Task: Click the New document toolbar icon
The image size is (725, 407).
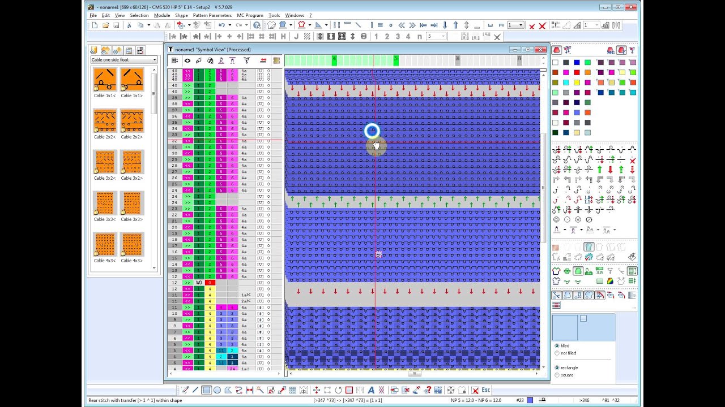Action: (95, 25)
